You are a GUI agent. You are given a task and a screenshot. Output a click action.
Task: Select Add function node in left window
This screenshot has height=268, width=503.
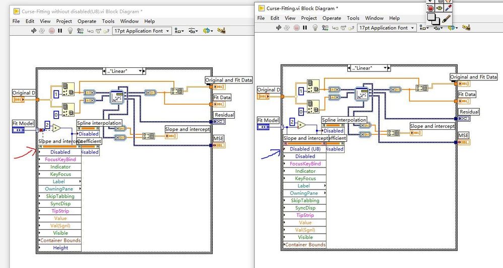[56, 128]
